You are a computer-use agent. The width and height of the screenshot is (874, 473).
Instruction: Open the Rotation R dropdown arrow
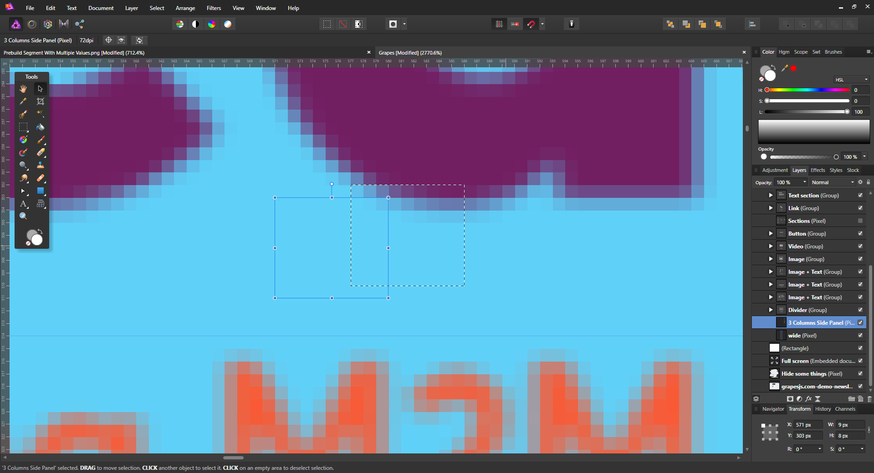pyautogui.click(x=820, y=449)
